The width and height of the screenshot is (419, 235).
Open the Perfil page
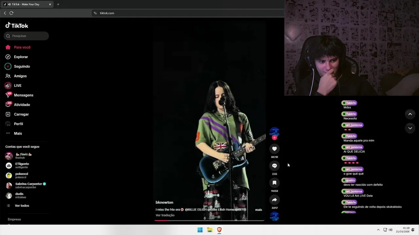(18, 124)
